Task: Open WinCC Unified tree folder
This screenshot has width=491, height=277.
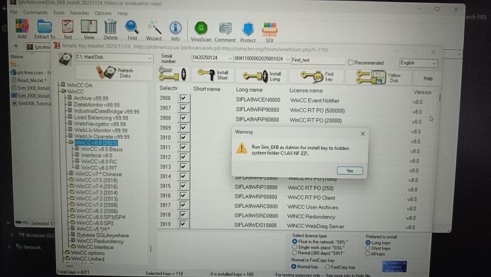Action: [88, 258]
